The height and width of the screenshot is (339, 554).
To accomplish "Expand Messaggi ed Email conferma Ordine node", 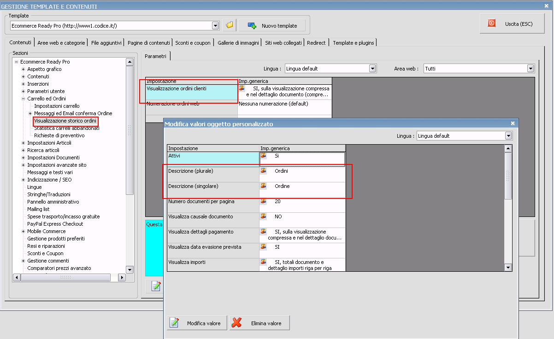I will [x=30, y=113].
